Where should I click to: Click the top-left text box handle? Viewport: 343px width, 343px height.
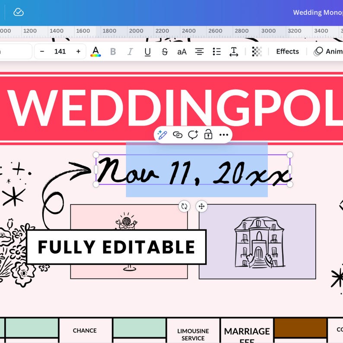point(96,155)
